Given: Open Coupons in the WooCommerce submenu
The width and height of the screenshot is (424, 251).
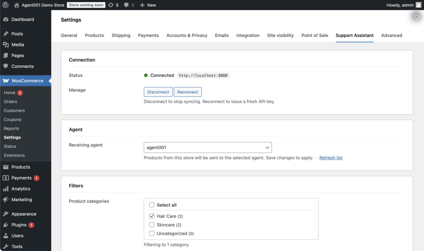Looking at the screenshot, I should point(13,120).
